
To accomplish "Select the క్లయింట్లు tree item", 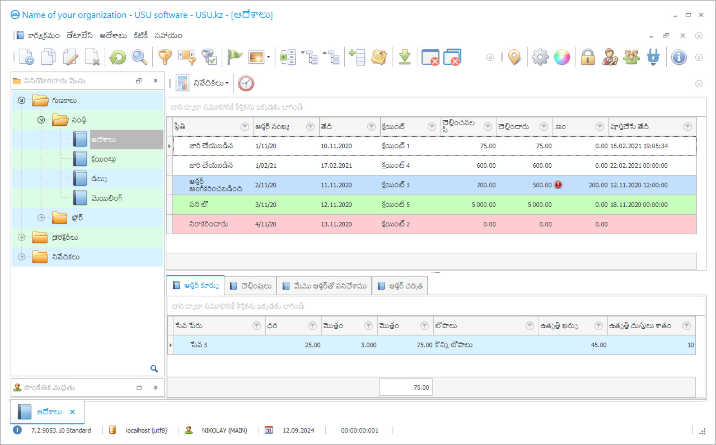I will (103, 159).
